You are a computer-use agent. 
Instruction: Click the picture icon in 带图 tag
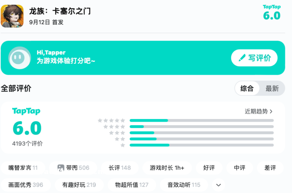tap(61, 168)
